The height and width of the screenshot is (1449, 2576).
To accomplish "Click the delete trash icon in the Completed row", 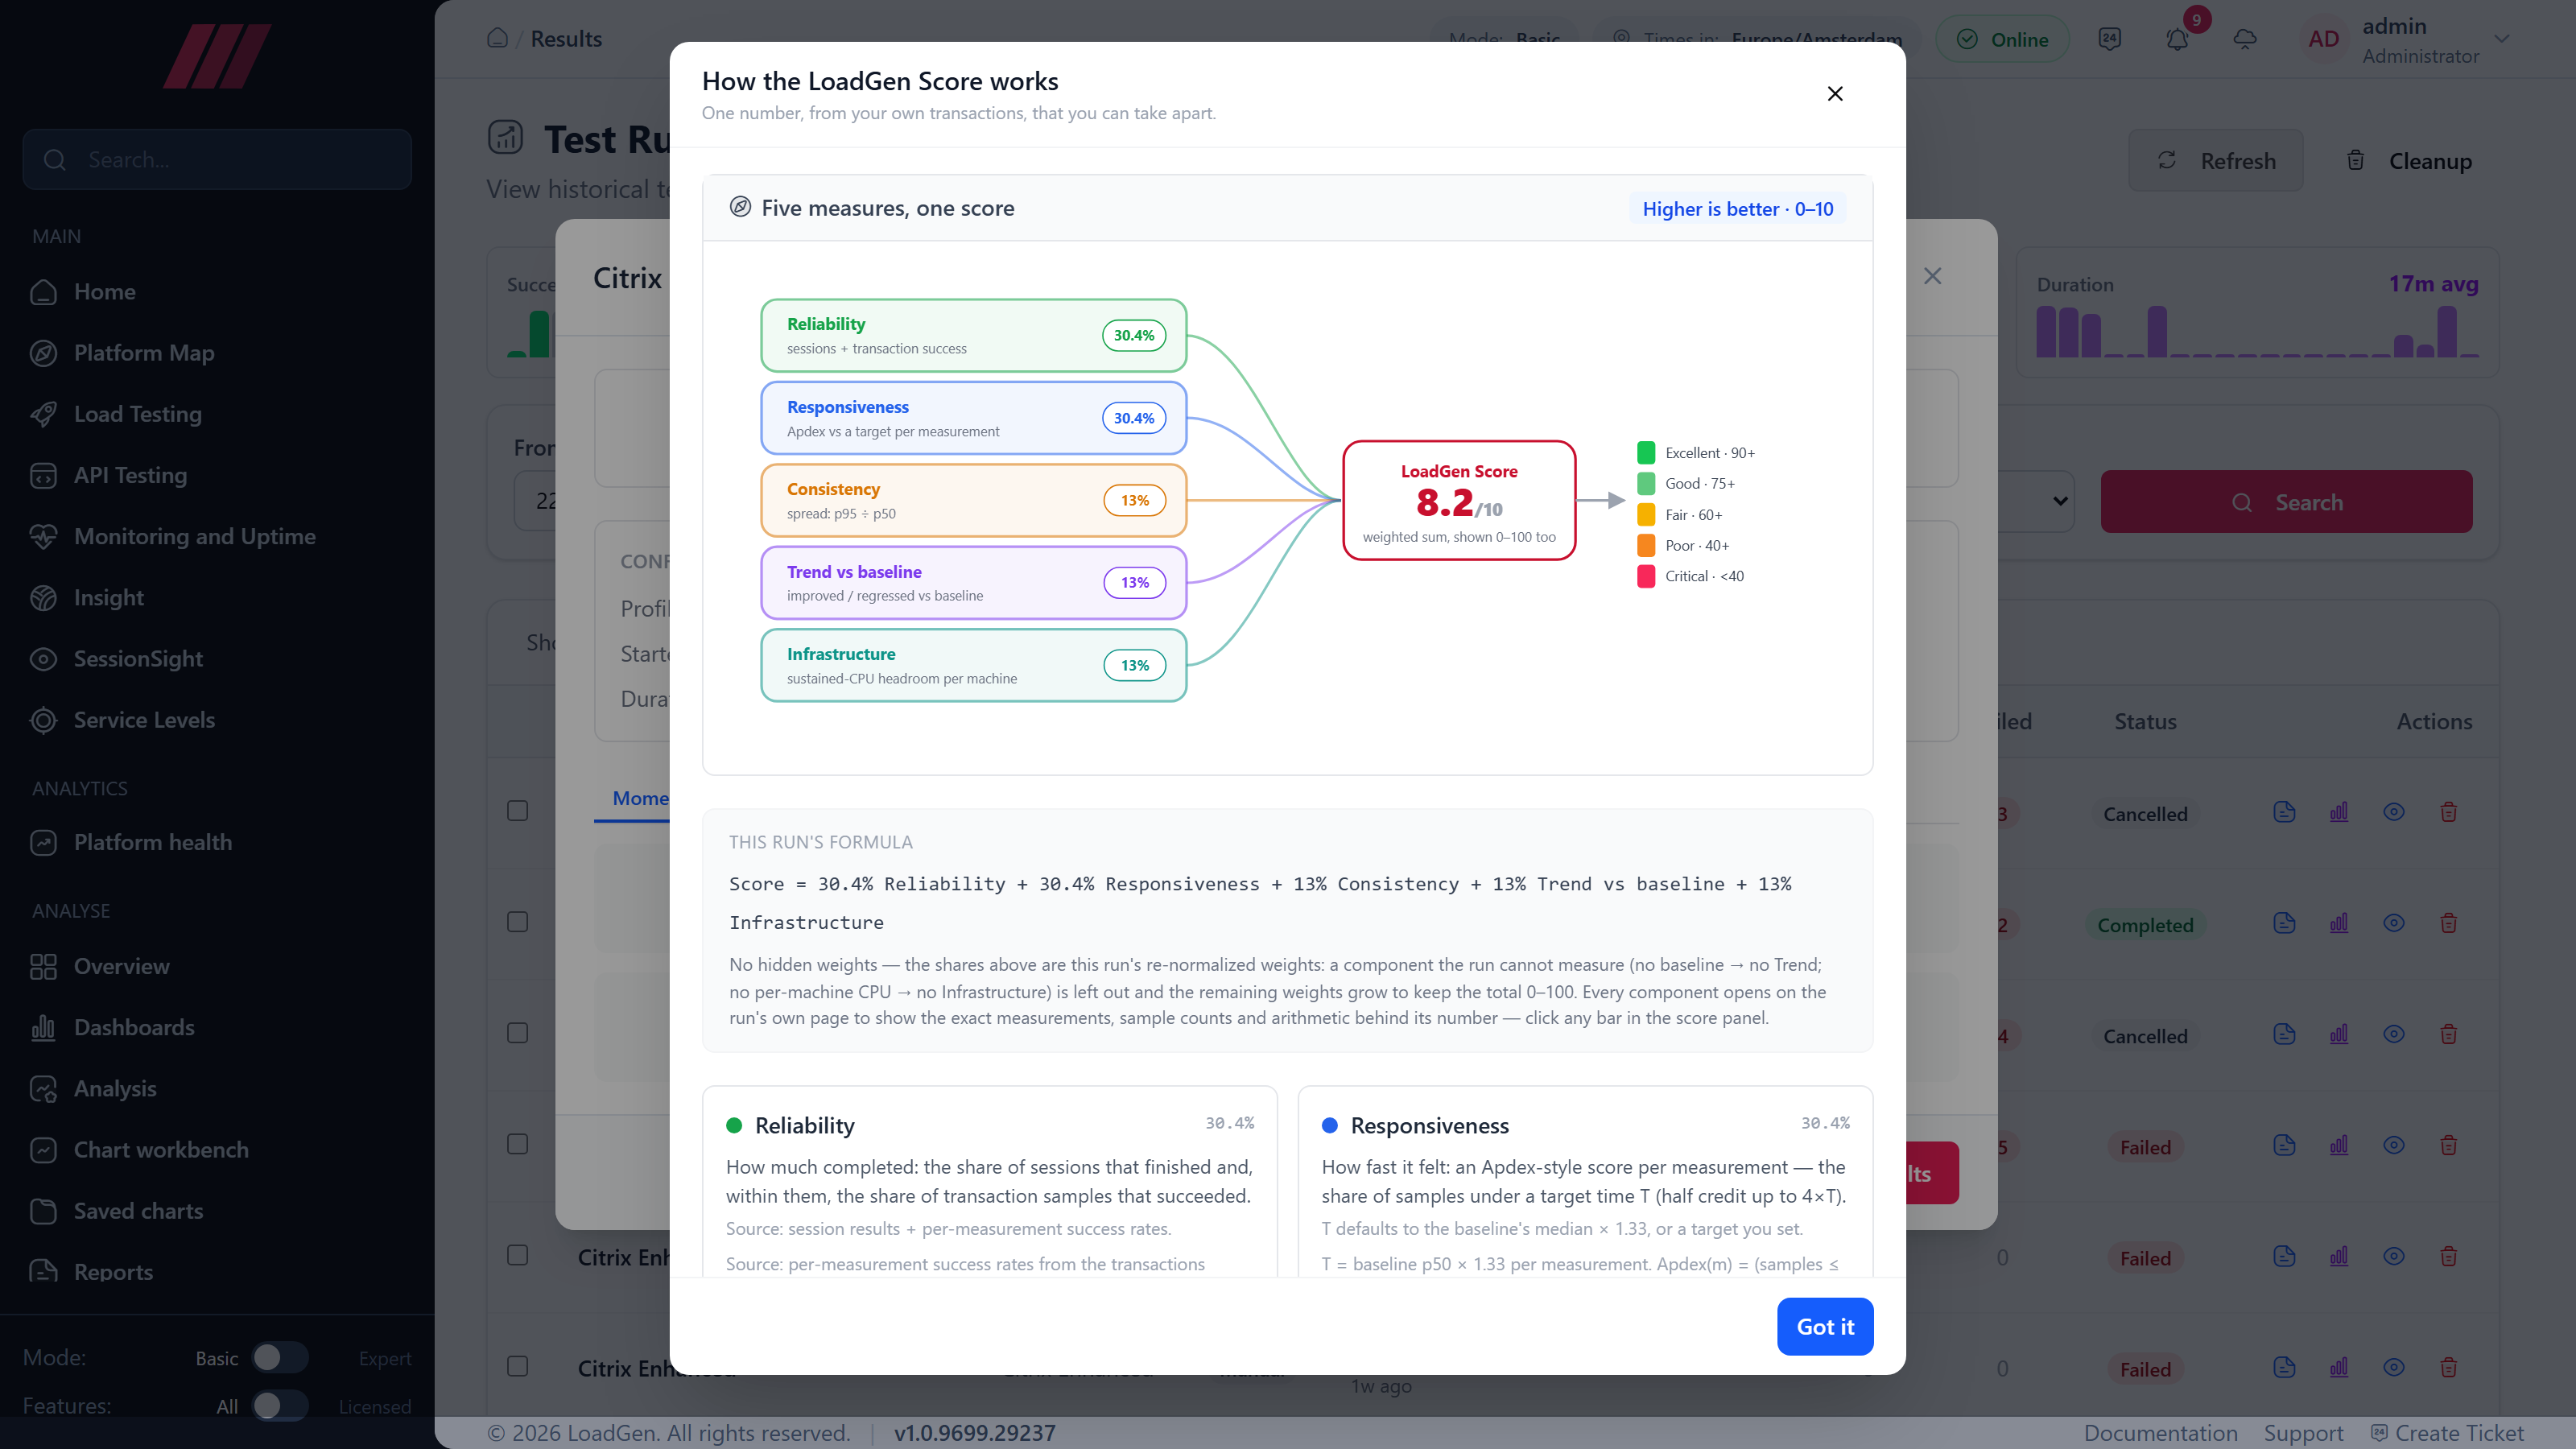I will pyautogui.click(x=2449, y=923).
